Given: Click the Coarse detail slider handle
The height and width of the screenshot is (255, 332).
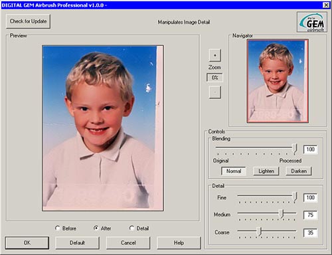Looking at the screenshot, I should point(260,231).
